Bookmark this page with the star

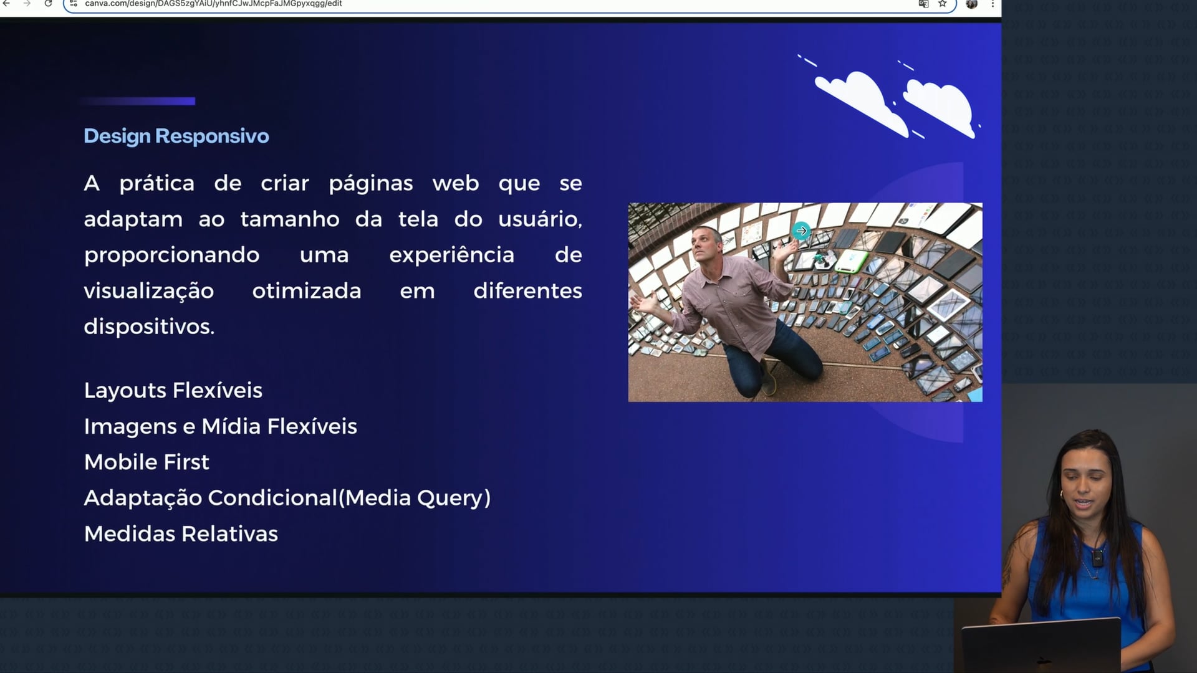click(x=943, y=4)
